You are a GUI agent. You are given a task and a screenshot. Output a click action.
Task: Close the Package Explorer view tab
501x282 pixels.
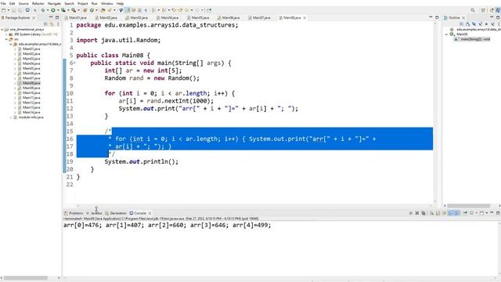pyautogui.click(x=34, y=17)
